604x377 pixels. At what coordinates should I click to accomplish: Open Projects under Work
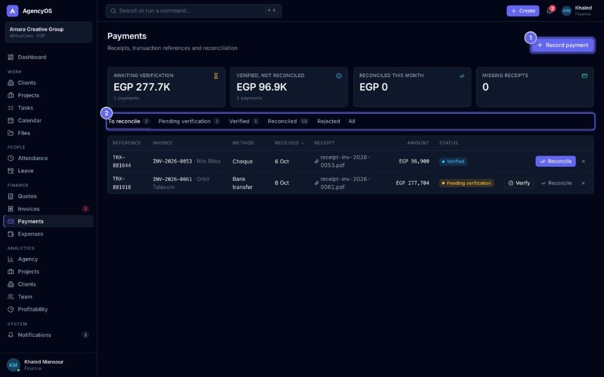point(48,95)
